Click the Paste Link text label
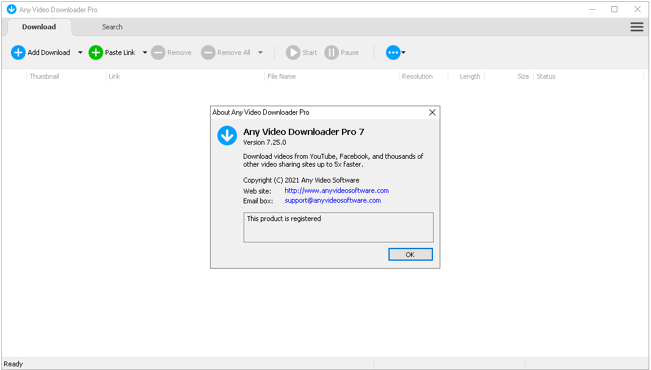The width and height of the screenshot is (651, 370). coord(120,53)
